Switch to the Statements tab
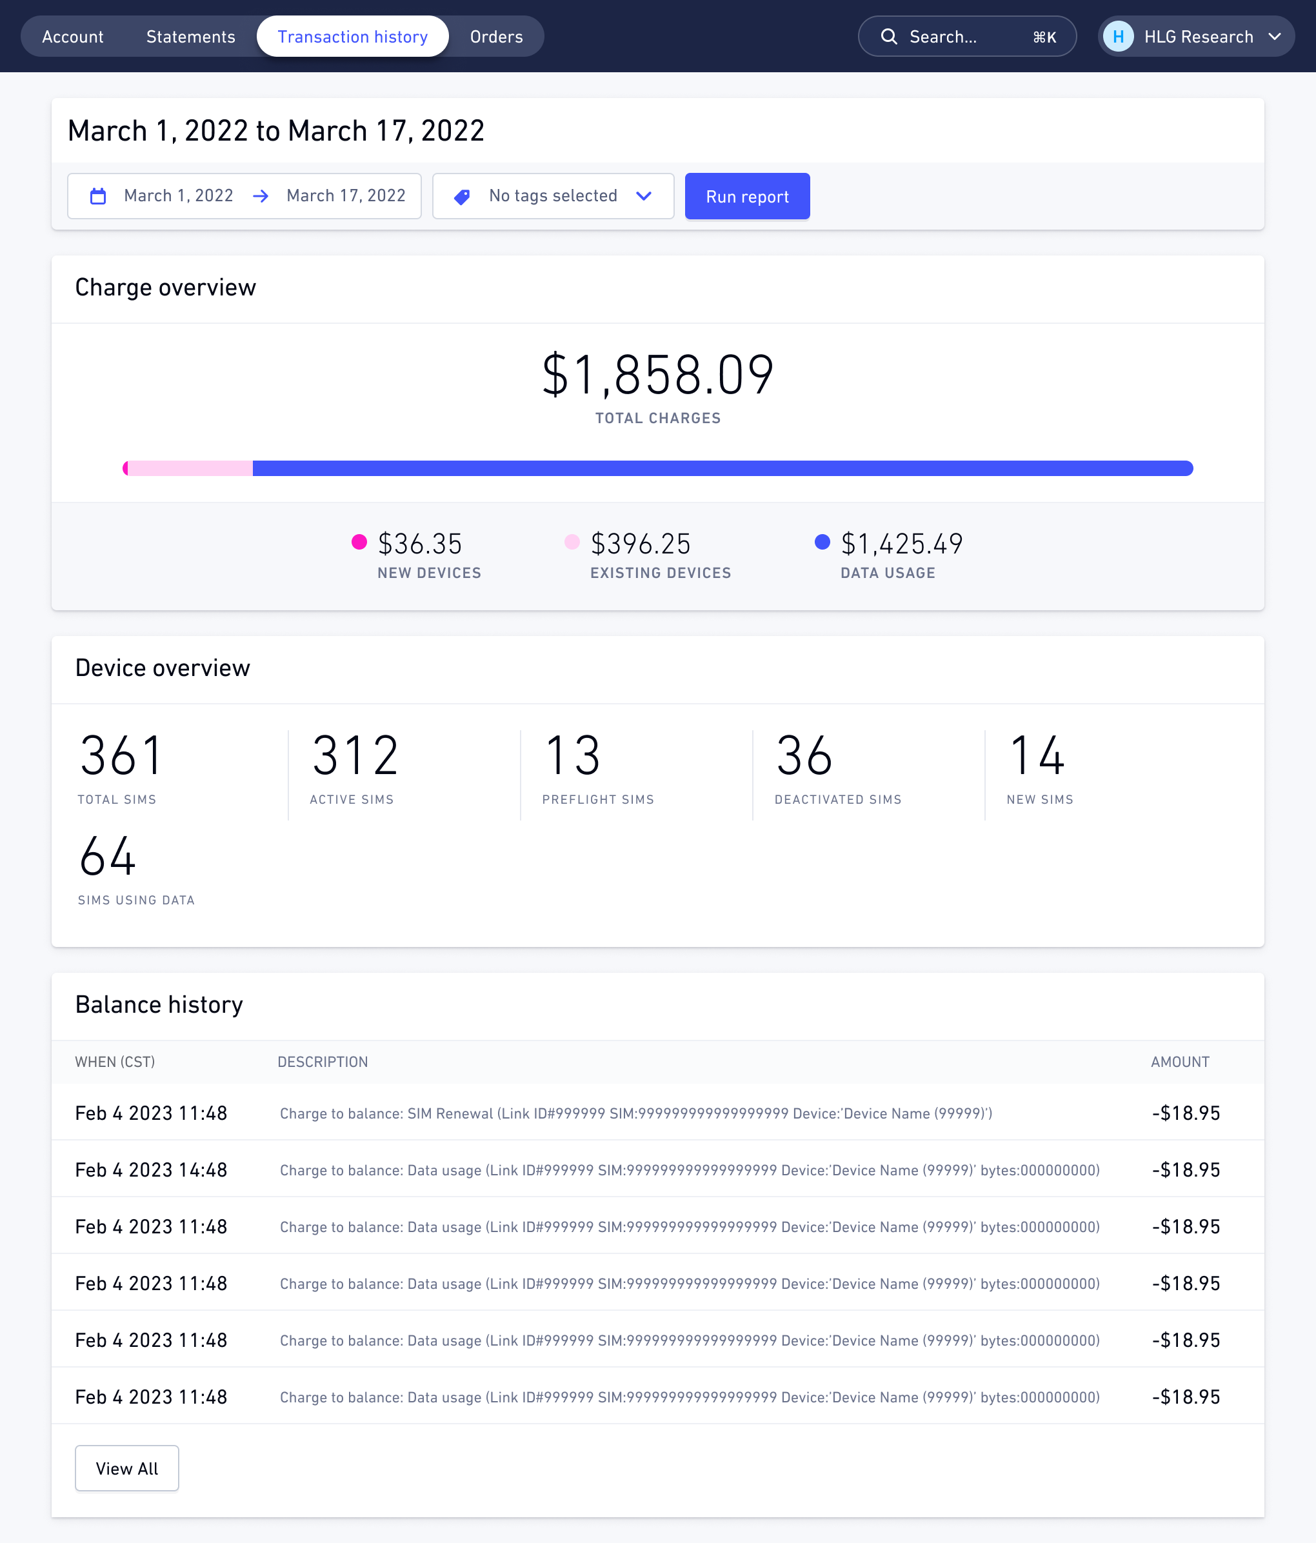1316x1543 pixels. coord(191,37)
